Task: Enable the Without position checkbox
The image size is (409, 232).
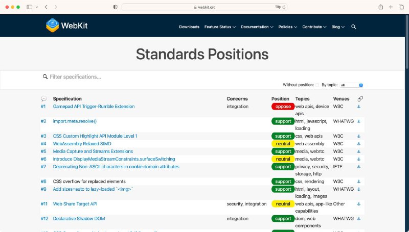Action: (317, 85)
